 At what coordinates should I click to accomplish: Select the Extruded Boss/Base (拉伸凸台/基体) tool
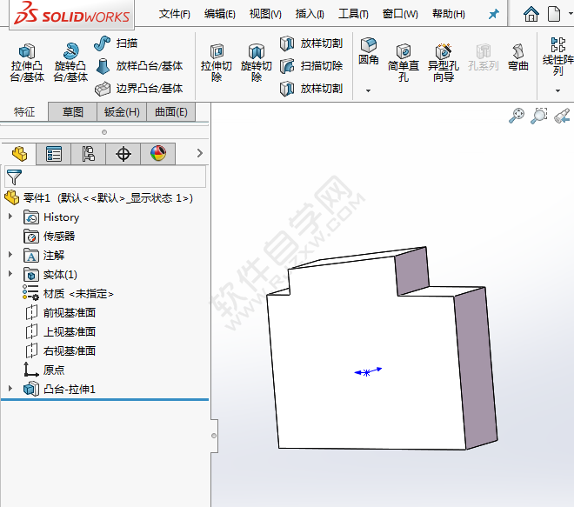point(27,63)
